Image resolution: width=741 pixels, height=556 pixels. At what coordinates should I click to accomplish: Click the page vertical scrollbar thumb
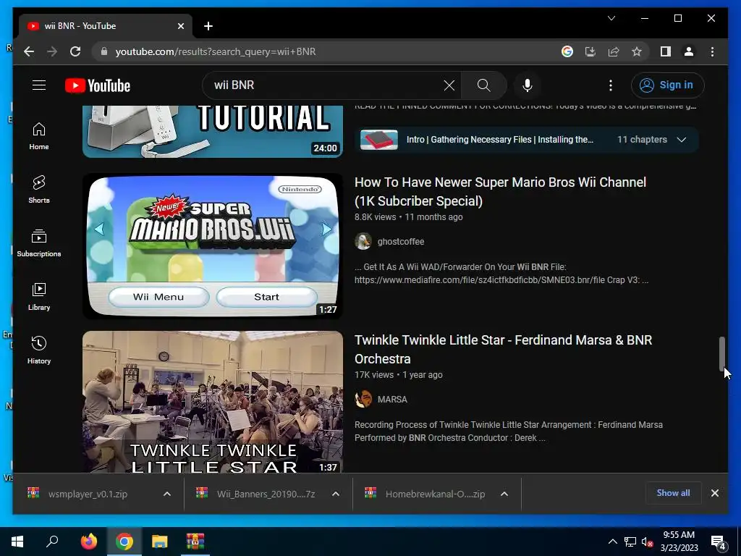[x=721, y=353]
